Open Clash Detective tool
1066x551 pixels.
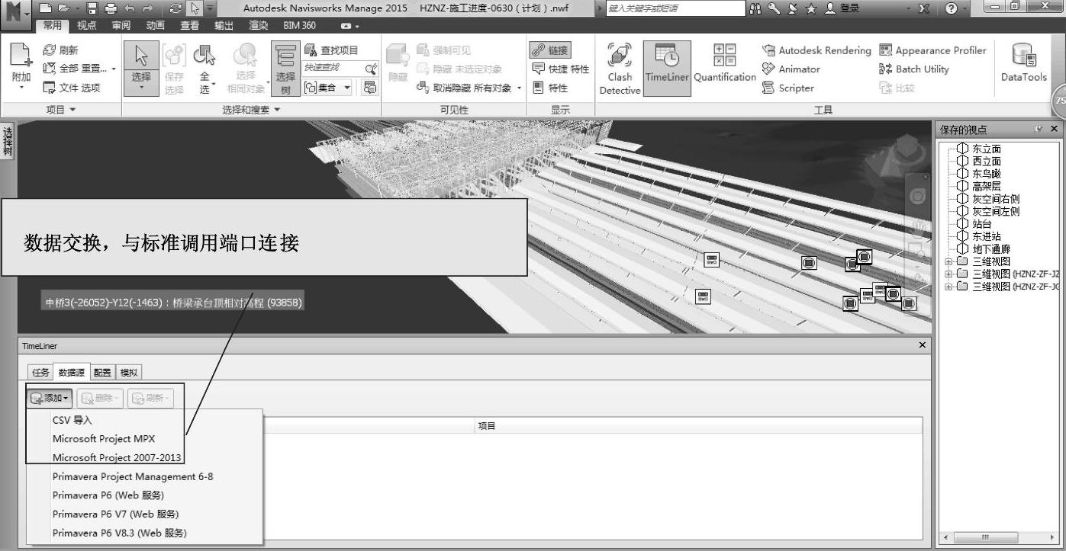point(620,69)
